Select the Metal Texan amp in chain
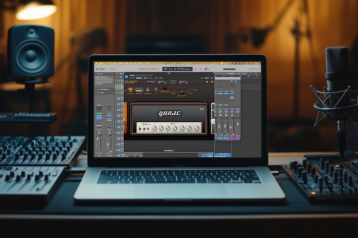358x238 pixels. tap(139, 90)
